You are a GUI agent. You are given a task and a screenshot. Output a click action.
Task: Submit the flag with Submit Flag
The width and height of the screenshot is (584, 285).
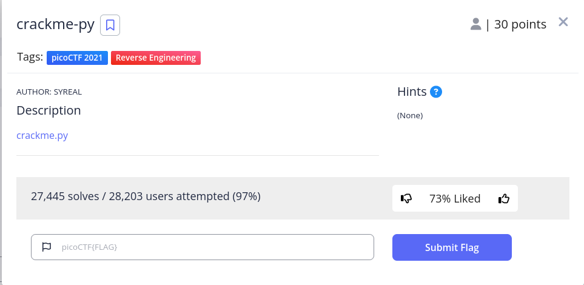[x=452, y=247]
